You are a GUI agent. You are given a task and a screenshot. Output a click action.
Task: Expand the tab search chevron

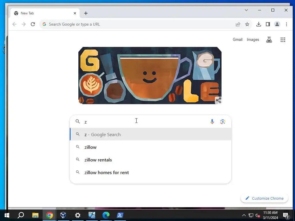pos(246,10)
